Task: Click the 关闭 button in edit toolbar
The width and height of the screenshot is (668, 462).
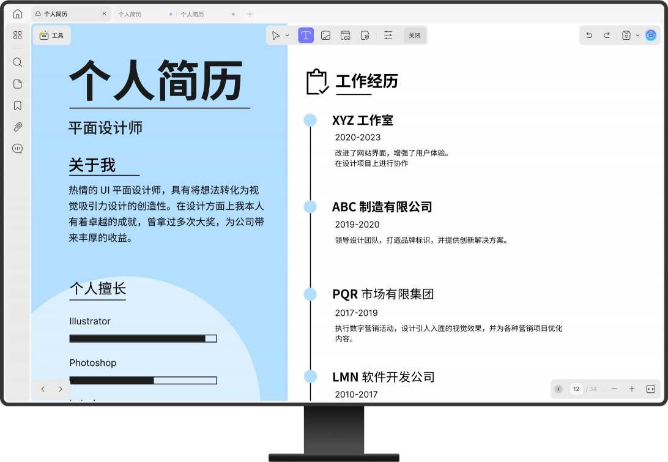Action: point(415,35)
